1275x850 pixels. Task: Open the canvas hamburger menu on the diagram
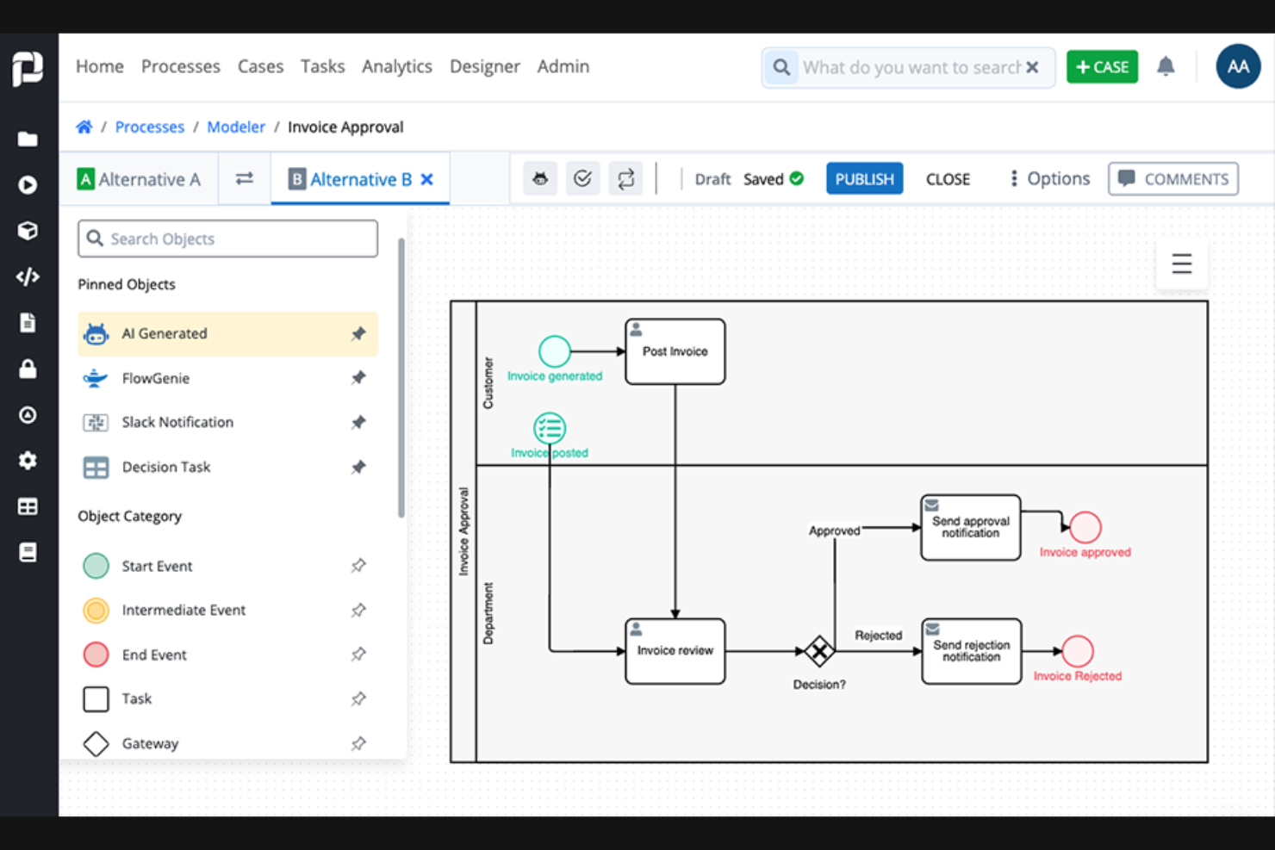coord(1181,264)
